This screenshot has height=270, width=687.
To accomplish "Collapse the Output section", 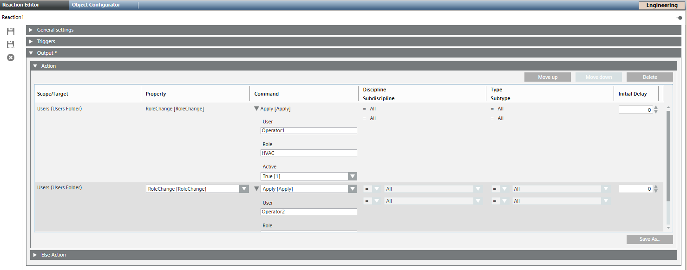I will coord(31,53).
